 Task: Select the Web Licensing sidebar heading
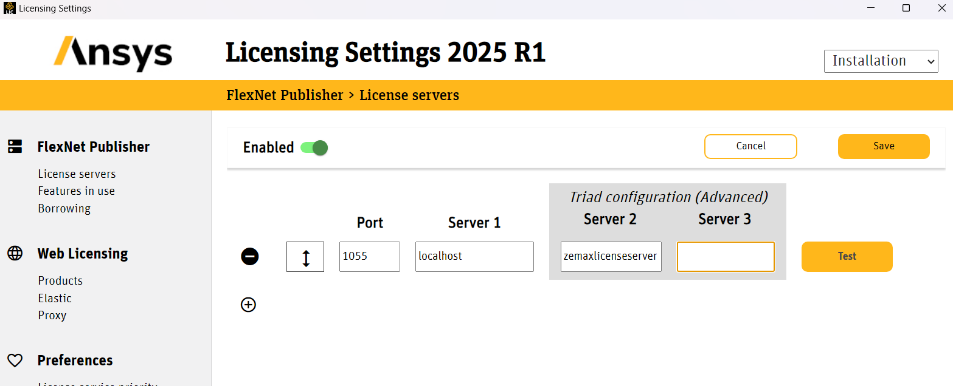(x=83, y=254)
